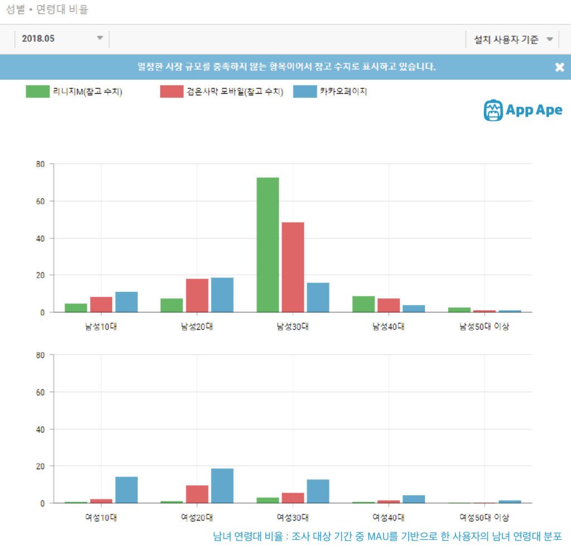Click the blue bar for 남성20대
This screenshot has width=571, height=549.
(x=222, y=295)
